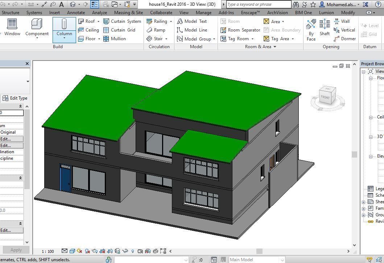Select the Model Text tool
This screenshot has width=384, height=263.
point(192,21)
